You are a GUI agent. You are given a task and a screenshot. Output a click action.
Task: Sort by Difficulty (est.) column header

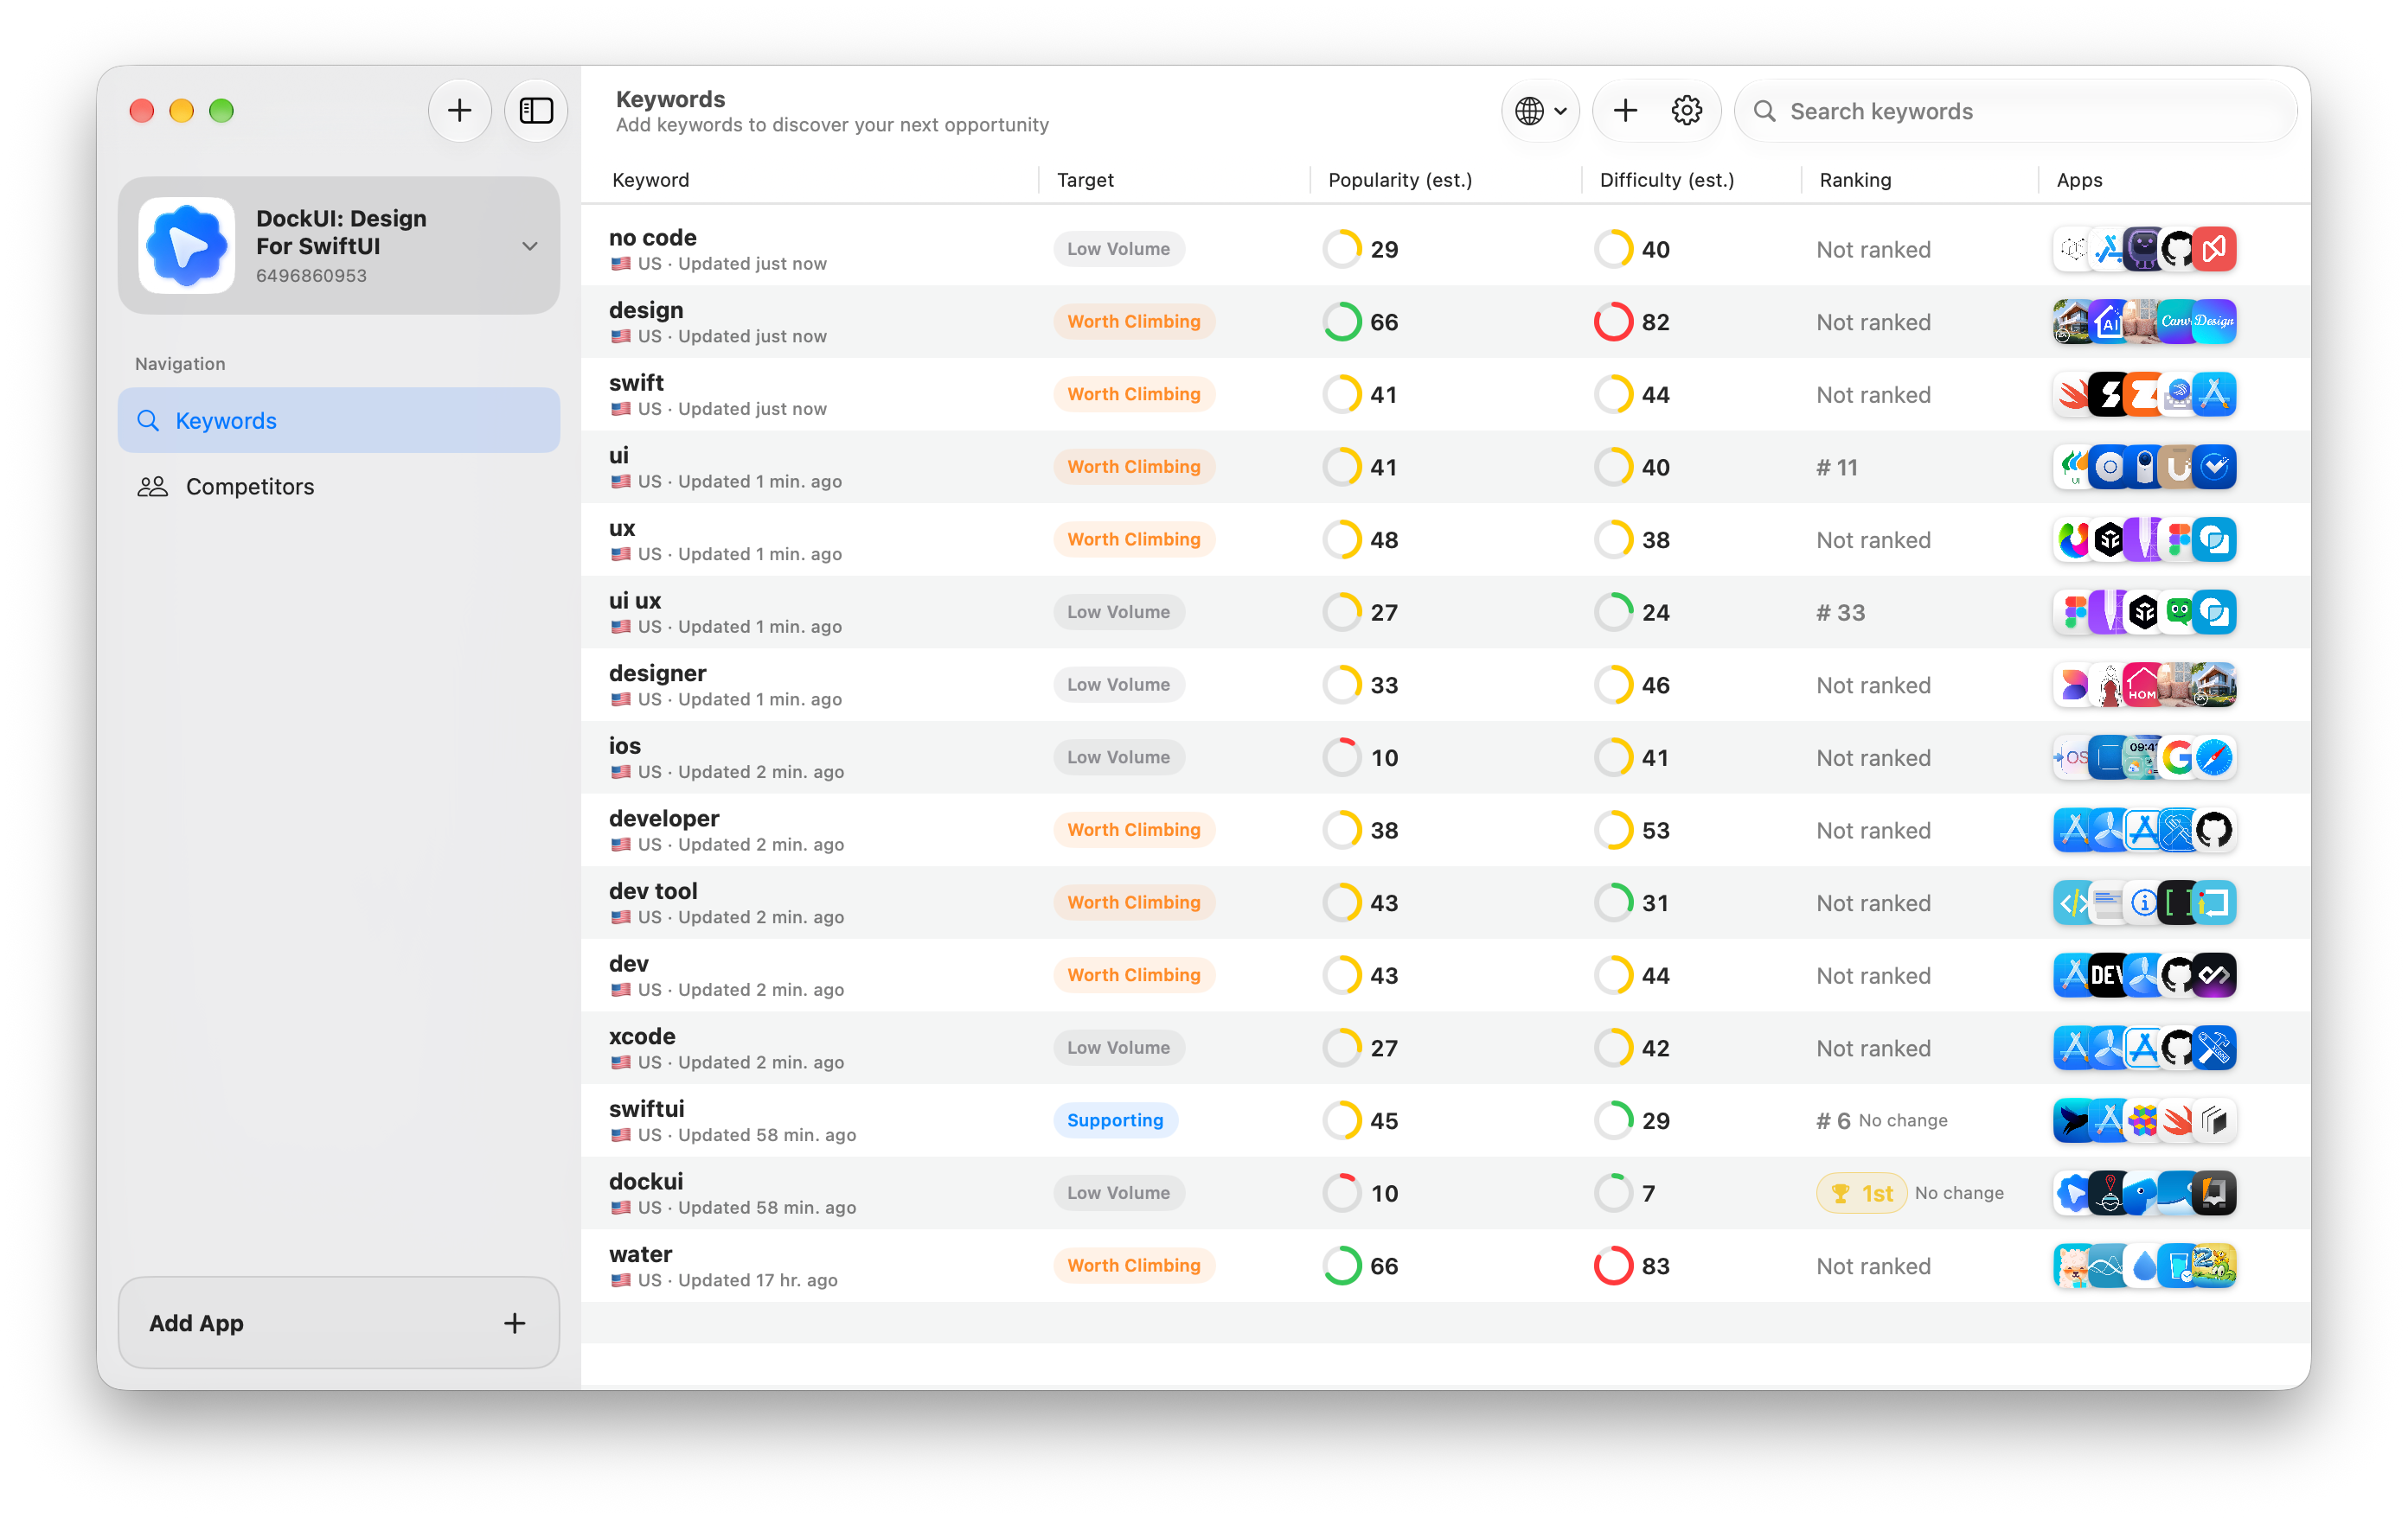[x=1667, y=180]
